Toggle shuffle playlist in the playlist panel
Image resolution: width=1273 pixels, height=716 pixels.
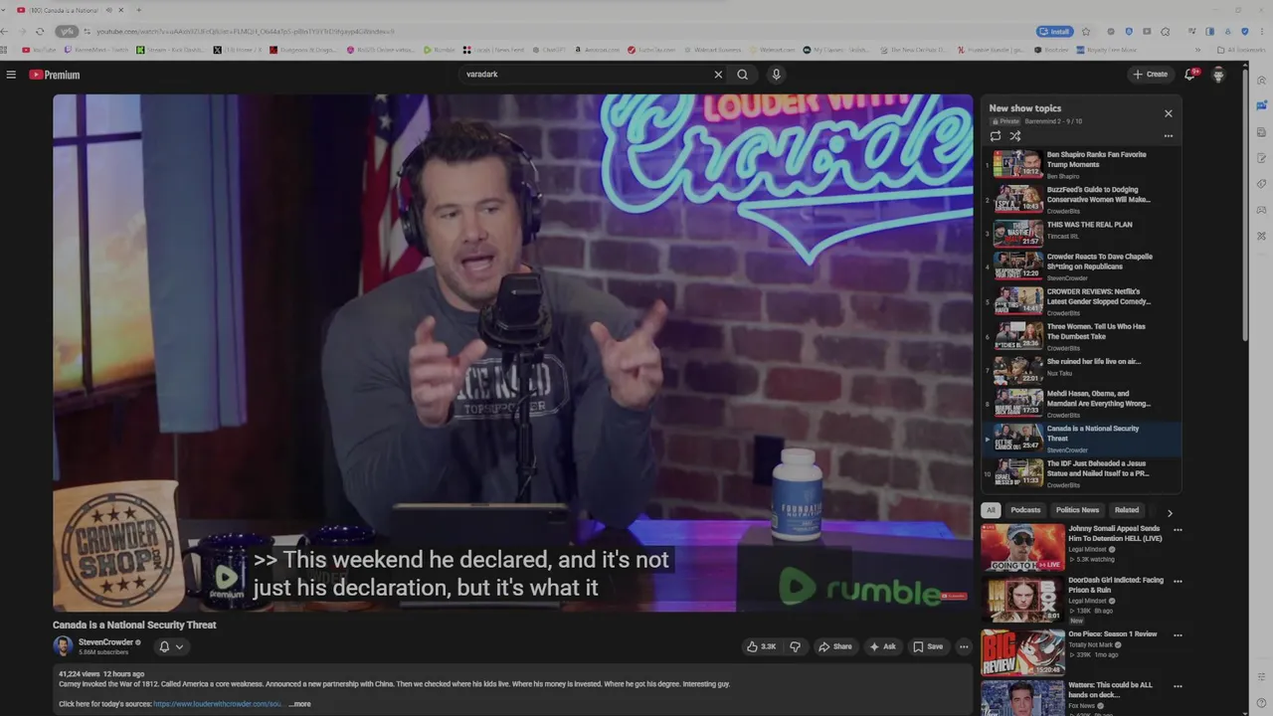coord(1015,136)
